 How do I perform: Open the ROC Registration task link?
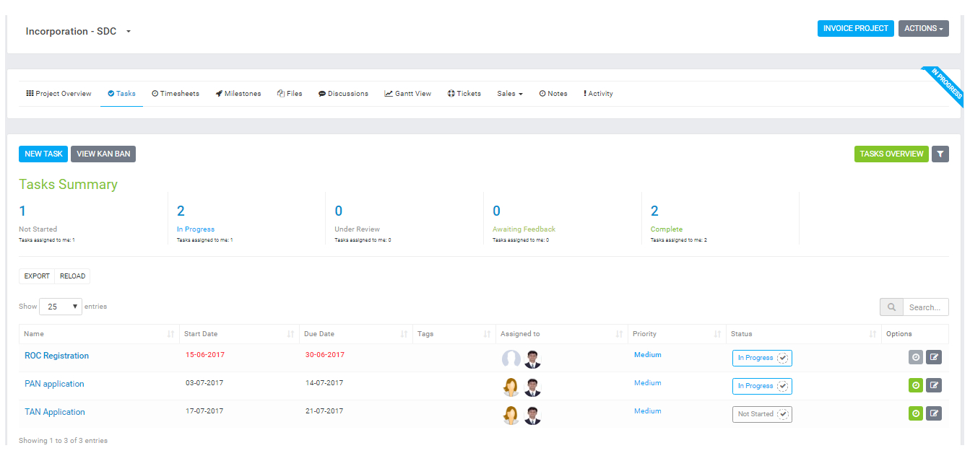point(56,356)
